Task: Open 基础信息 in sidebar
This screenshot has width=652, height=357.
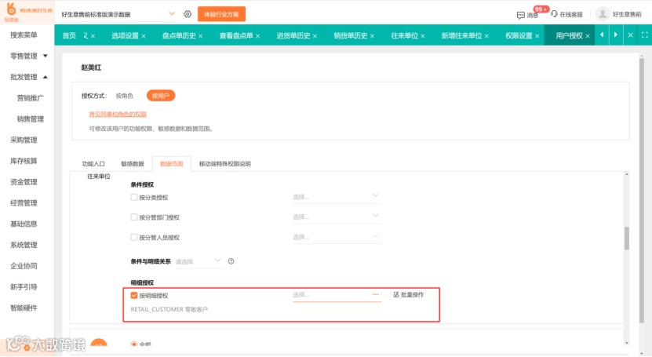Action: click(x=24, y=224)
